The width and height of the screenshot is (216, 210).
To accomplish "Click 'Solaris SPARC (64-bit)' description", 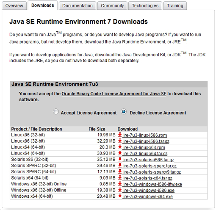I will pos(33,171).
